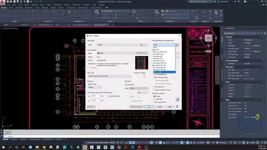Open the No selection dropdown in Properties palette

tap(240, 33)
